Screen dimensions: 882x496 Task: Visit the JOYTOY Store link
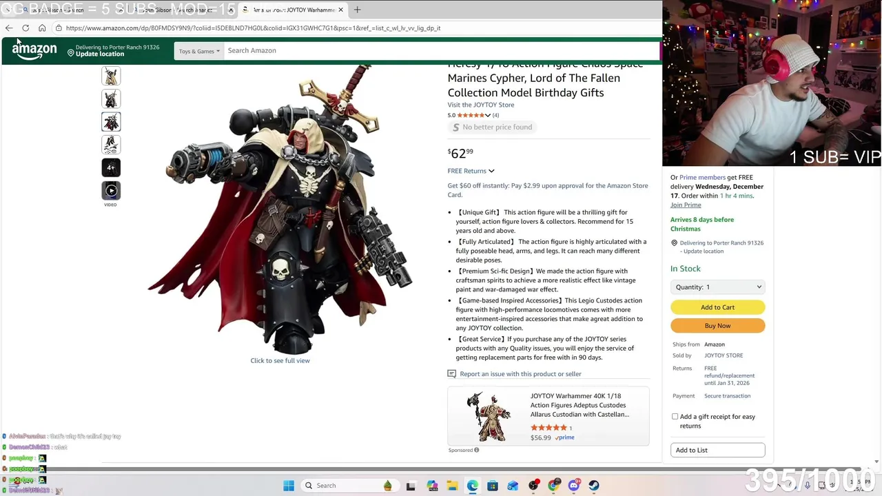[x=481, y=105]
